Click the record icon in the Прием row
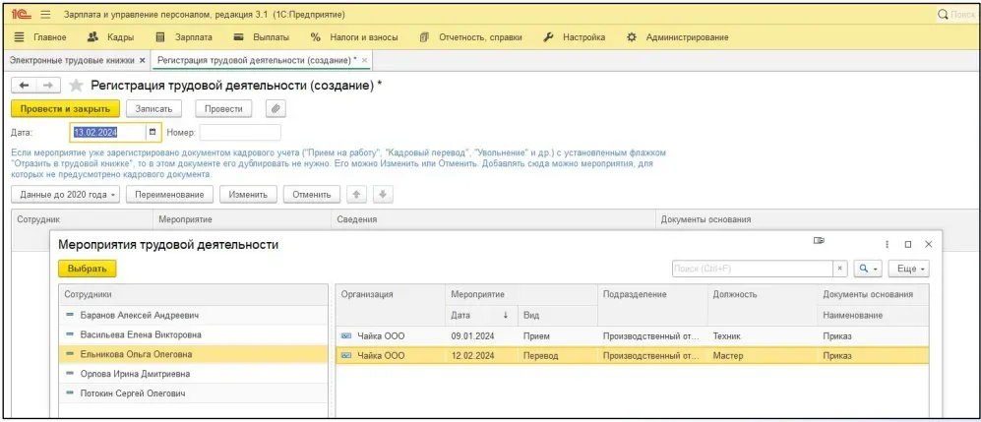This screenshot has width=981, height=422. [346, 336]
